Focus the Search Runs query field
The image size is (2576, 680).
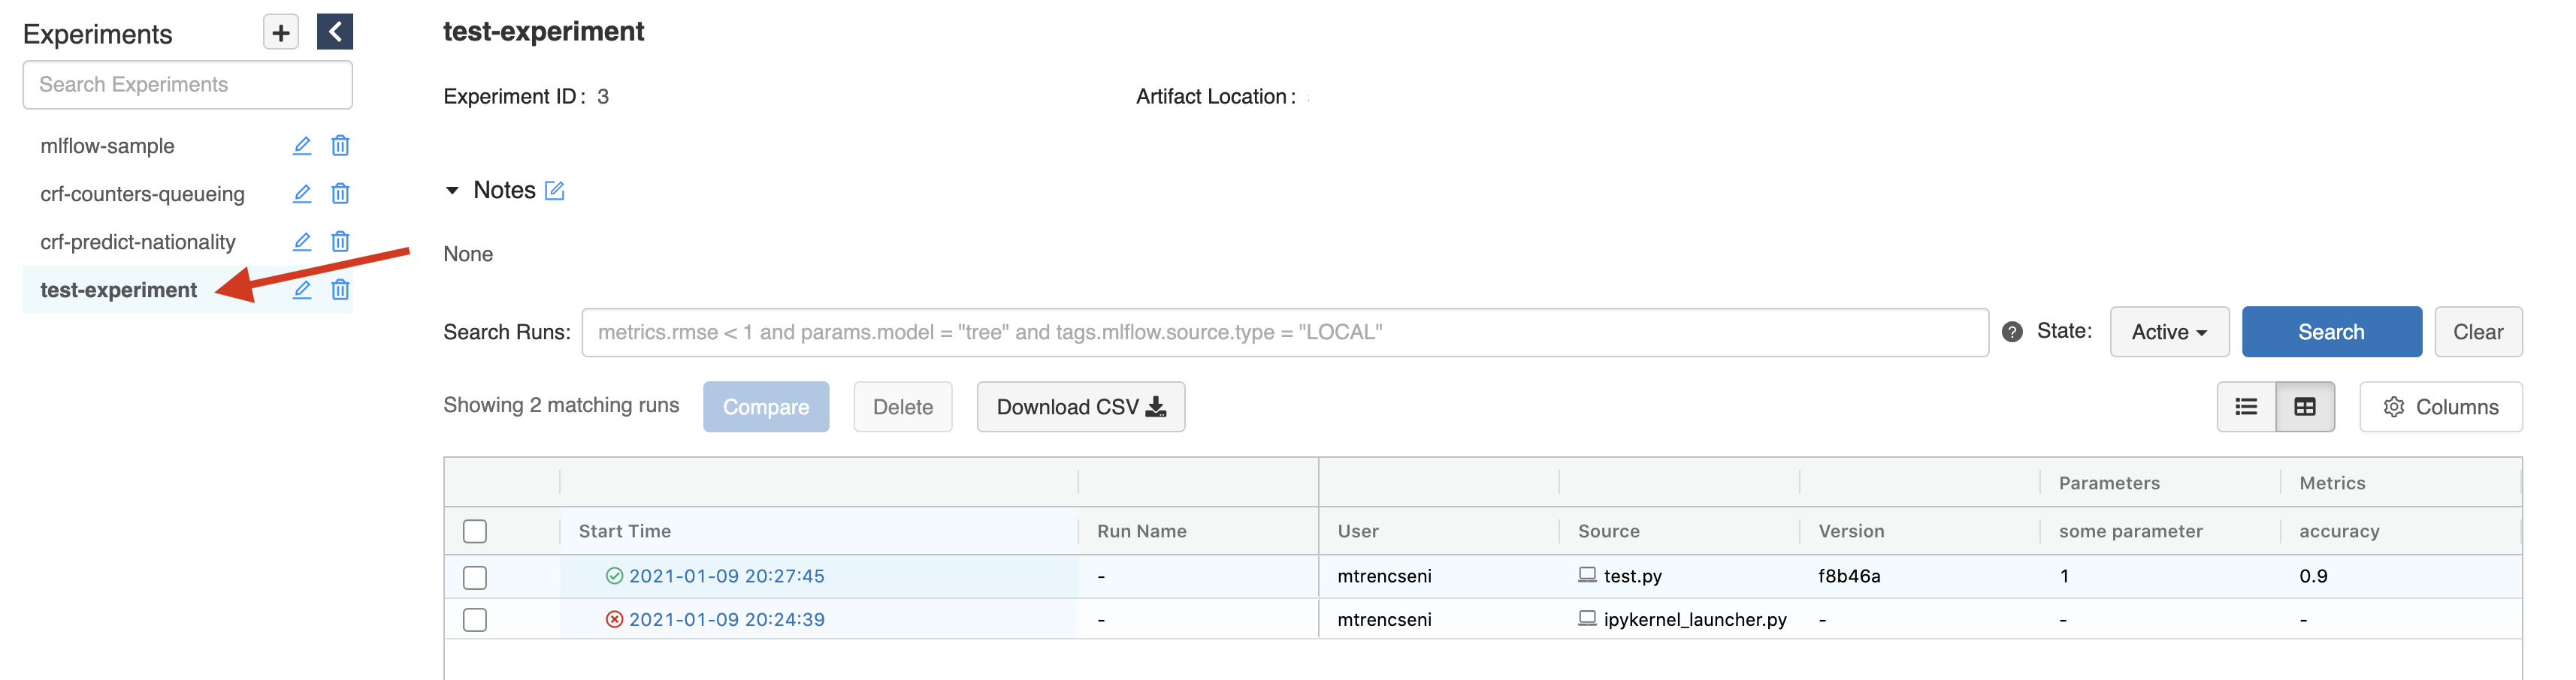click(x=1285, y=332)
